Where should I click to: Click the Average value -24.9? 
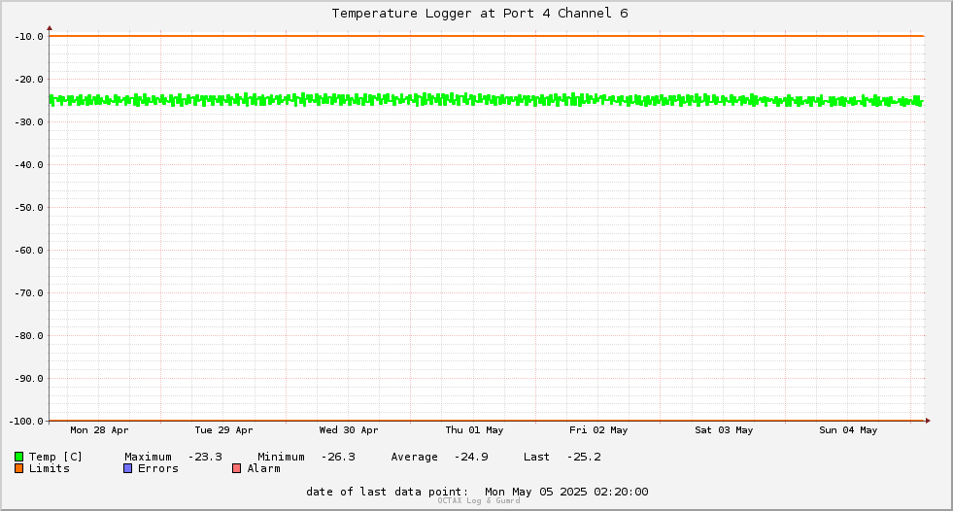pos(471,457)
